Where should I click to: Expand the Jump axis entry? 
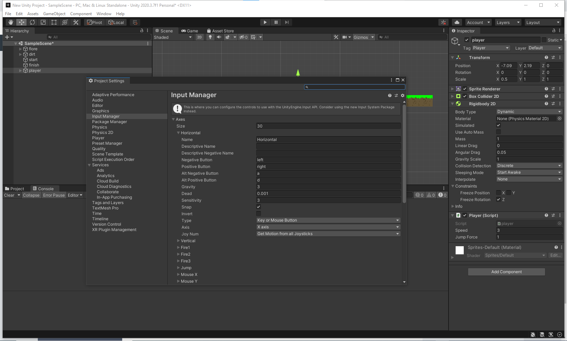pos(178,268)
